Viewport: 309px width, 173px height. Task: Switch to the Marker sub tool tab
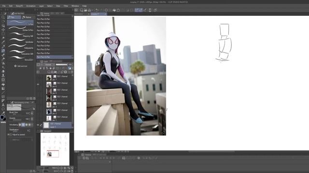click(x=28, y=17)
